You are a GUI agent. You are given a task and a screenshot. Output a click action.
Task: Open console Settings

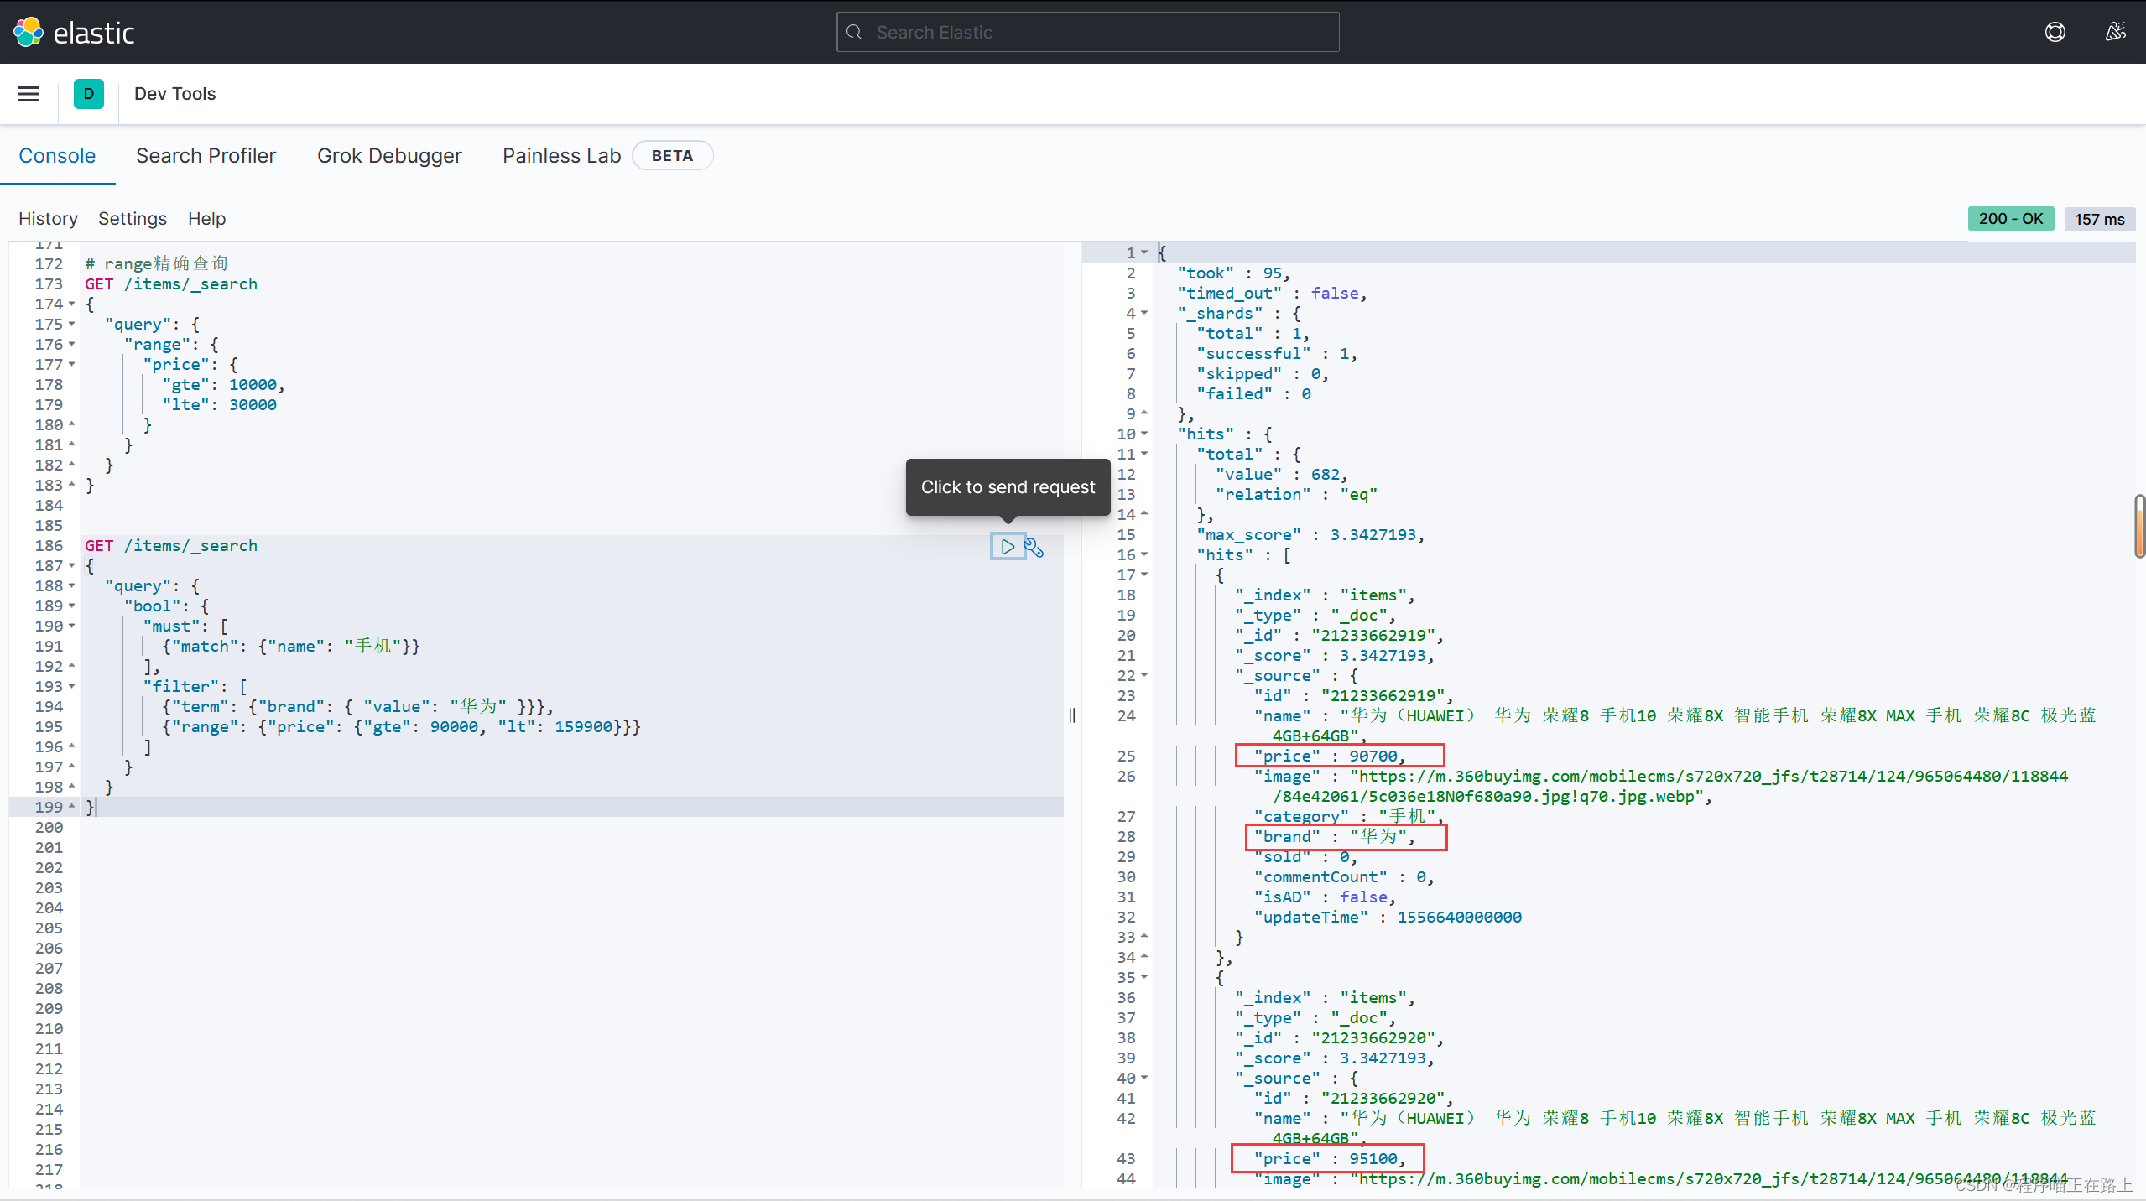click(133, 219)
